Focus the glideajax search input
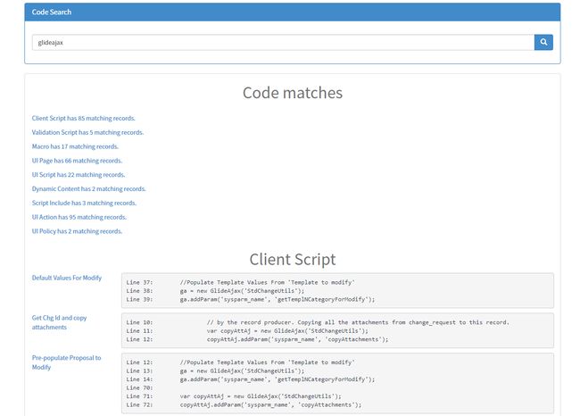Screen dimensions: 580x416 point(284,42)
